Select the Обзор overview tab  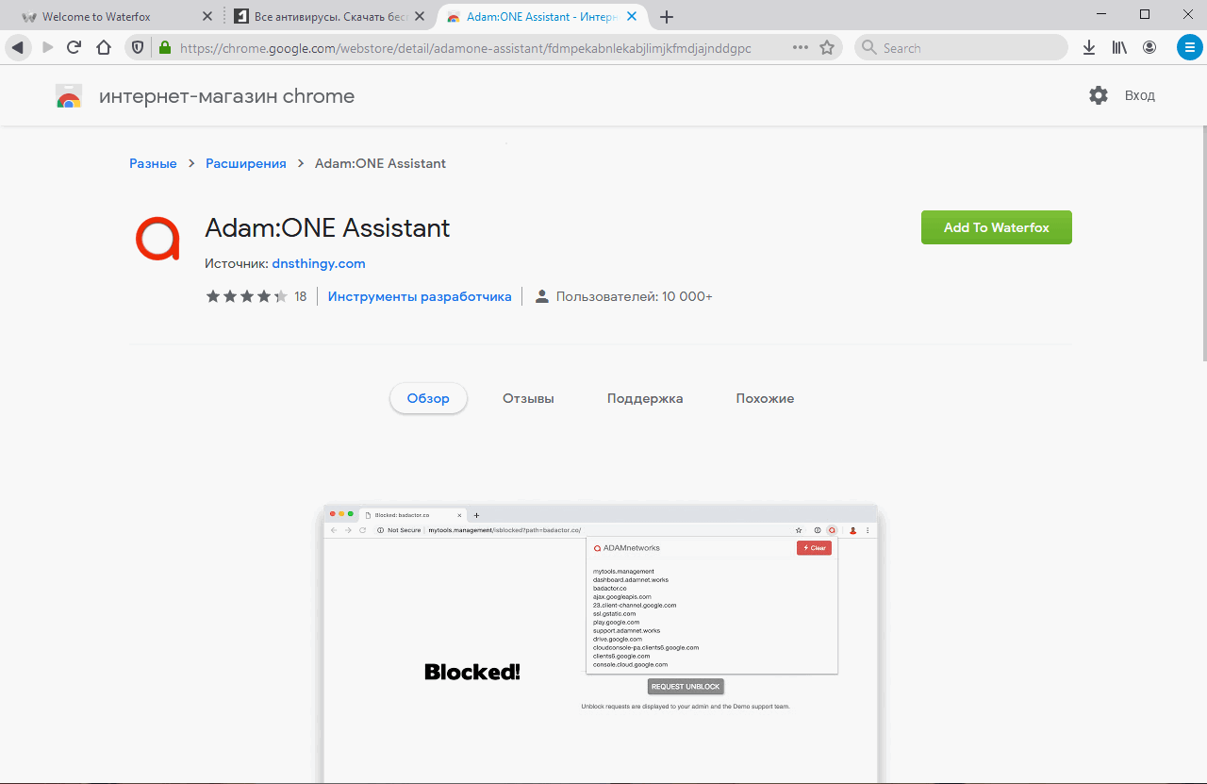click(428, 398)
